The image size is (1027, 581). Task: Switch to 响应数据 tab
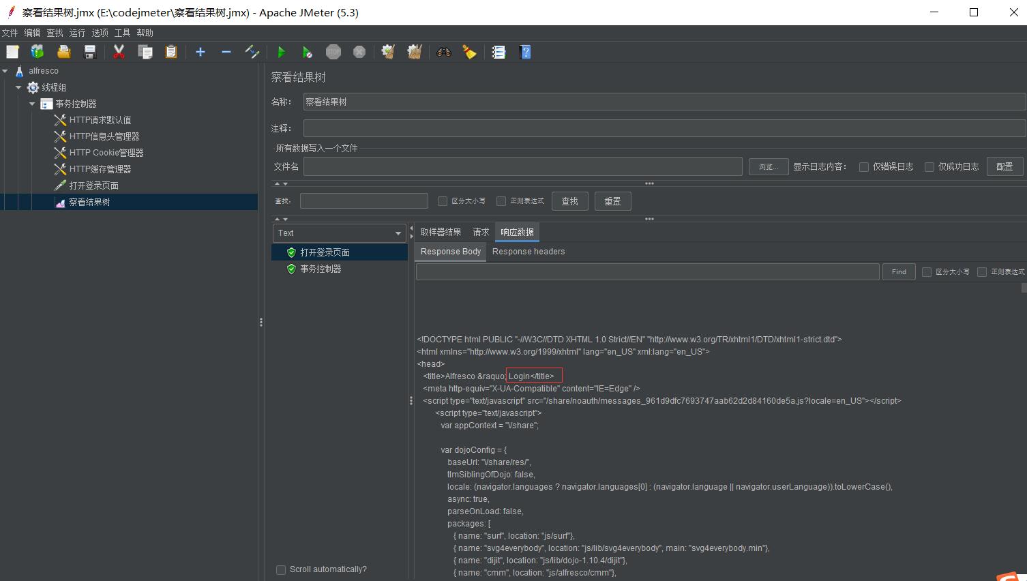[517, 232]
